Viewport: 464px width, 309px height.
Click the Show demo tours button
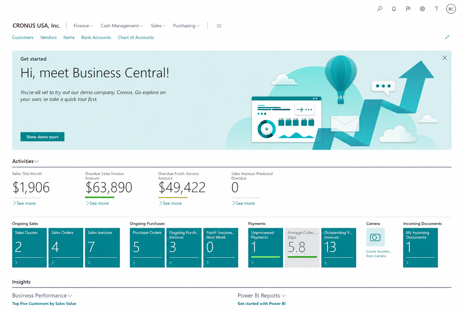tap(42, 137)
